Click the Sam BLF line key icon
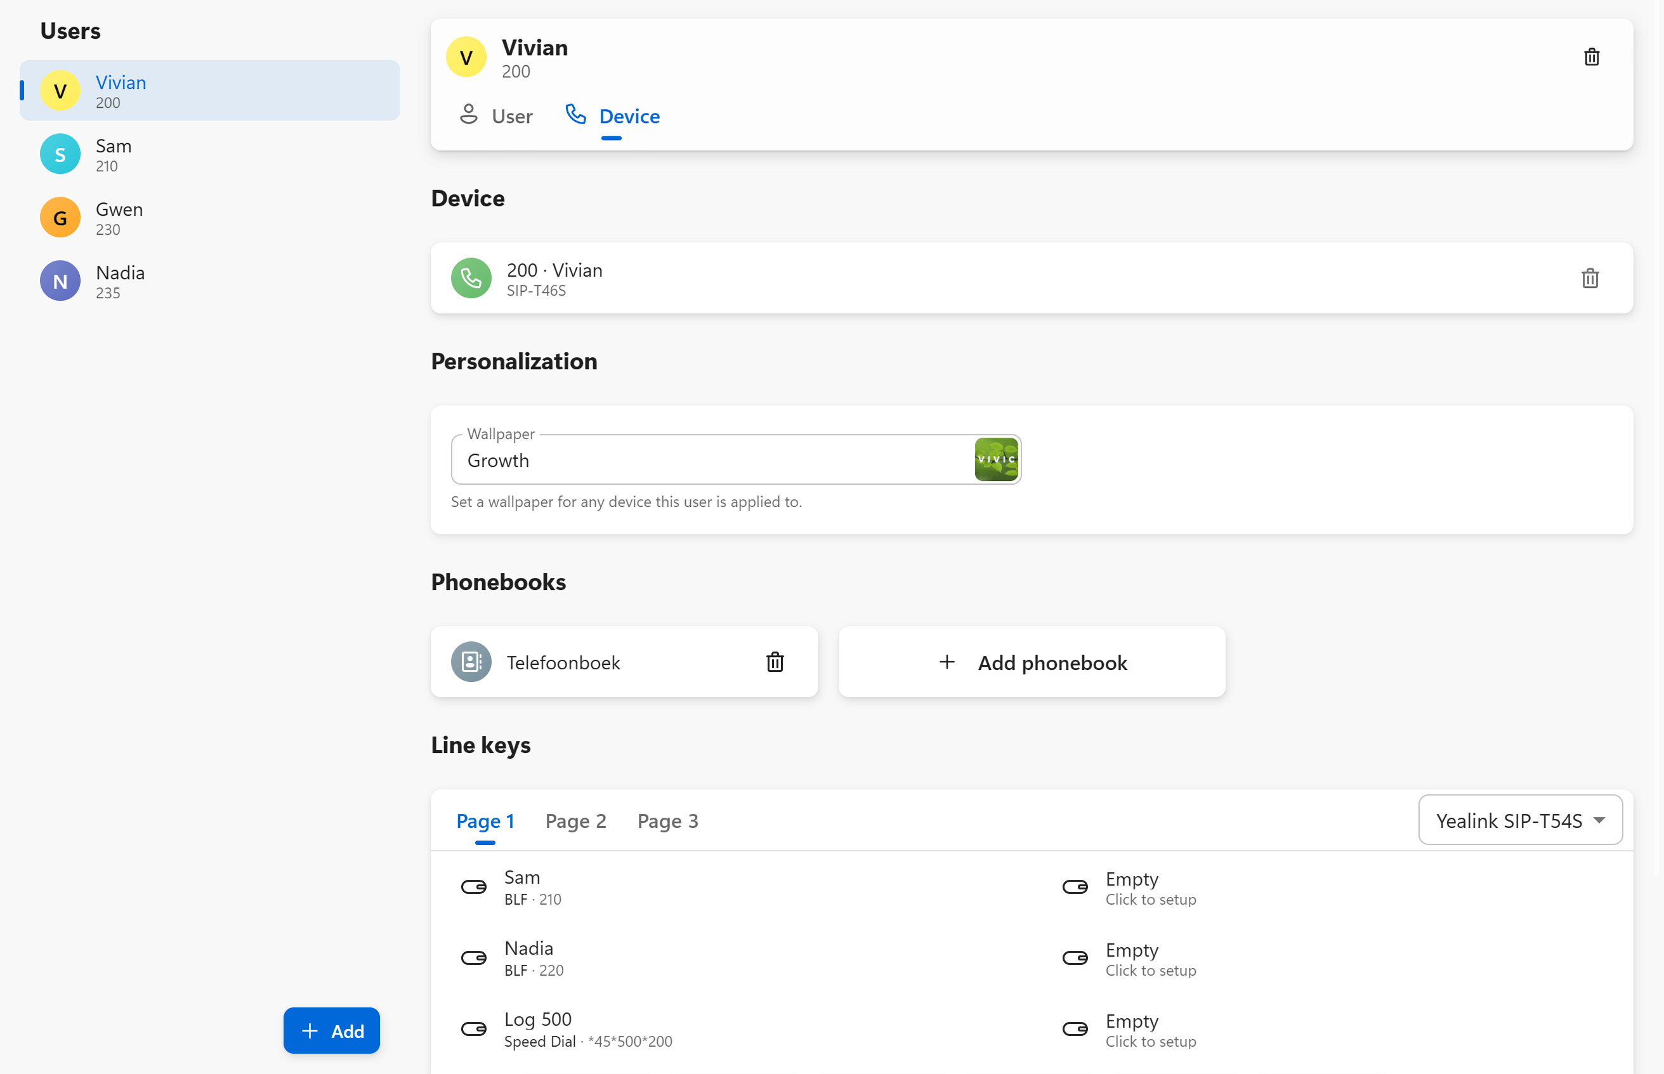 coord(473,887)
